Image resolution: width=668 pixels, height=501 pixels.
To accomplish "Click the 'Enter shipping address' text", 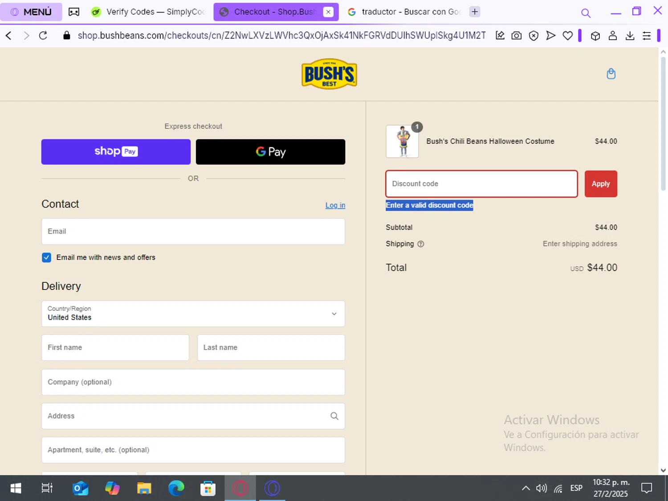I will point(580,244).
